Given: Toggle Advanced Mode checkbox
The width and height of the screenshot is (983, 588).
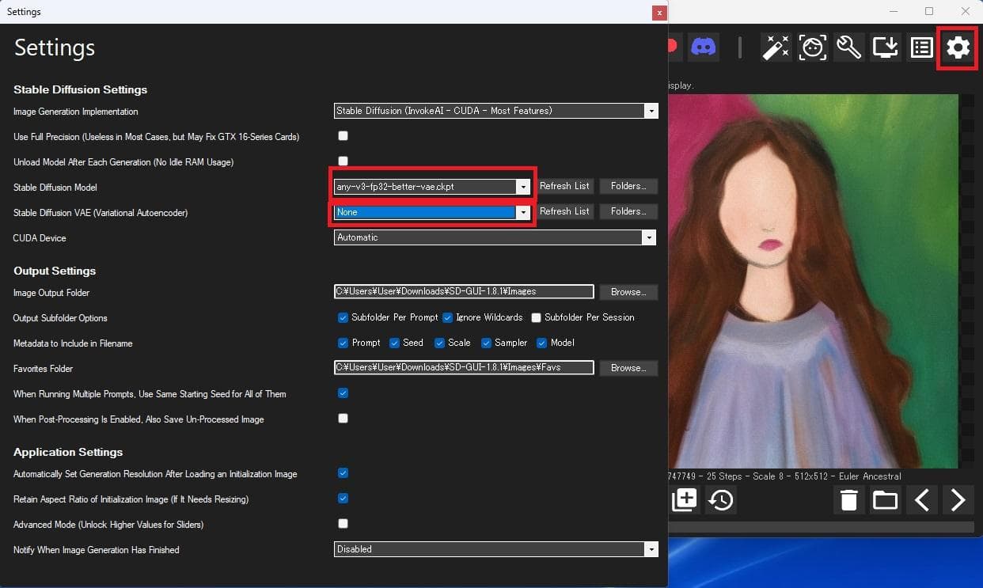Looking at the screenshot, I should click(343, 524).
